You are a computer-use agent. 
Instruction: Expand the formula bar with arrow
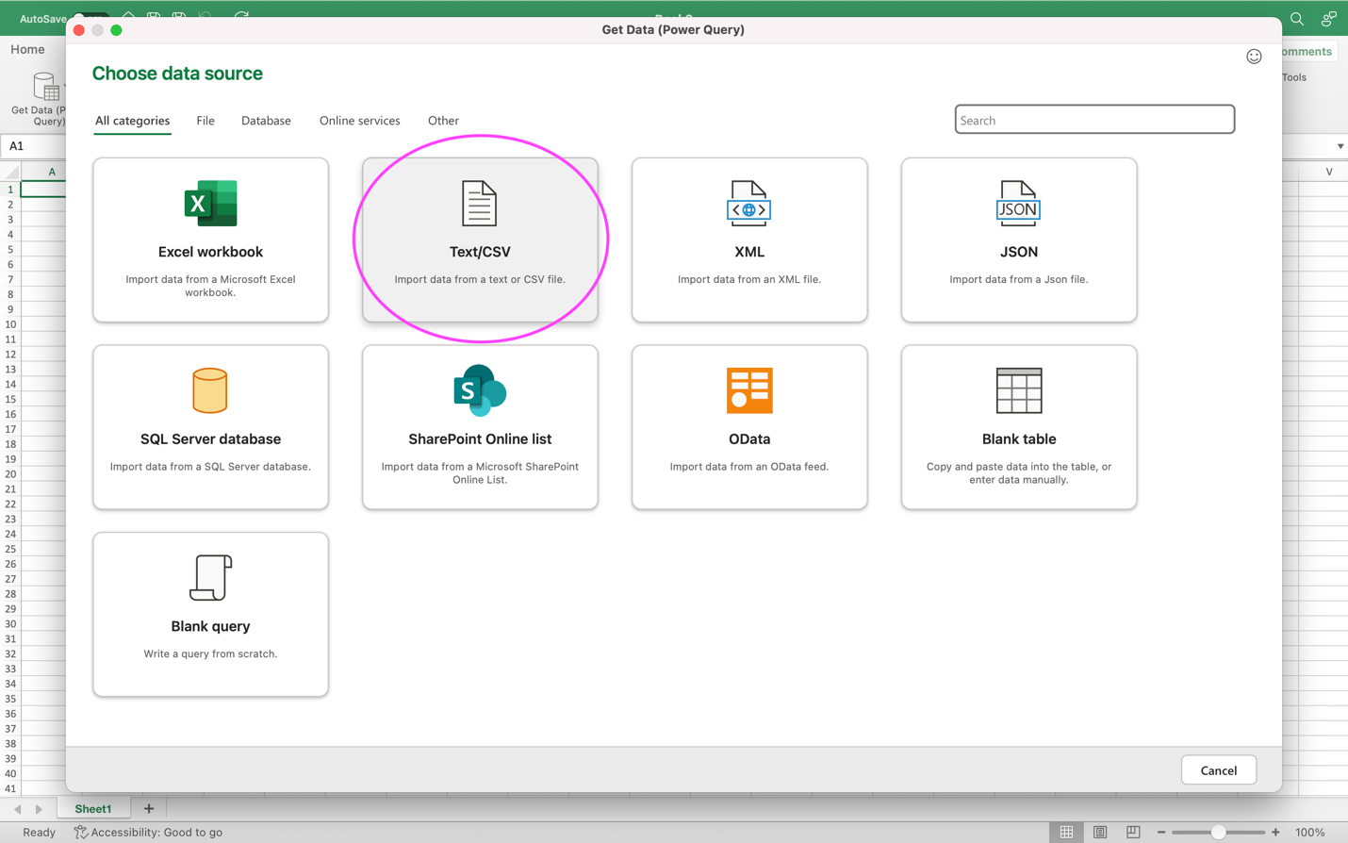pos(1340,146)
